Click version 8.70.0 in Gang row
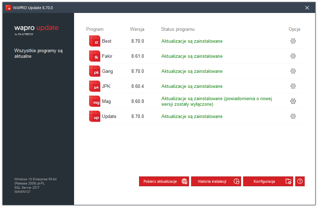This screenshot has width=319, height=209. click(138, 71)
